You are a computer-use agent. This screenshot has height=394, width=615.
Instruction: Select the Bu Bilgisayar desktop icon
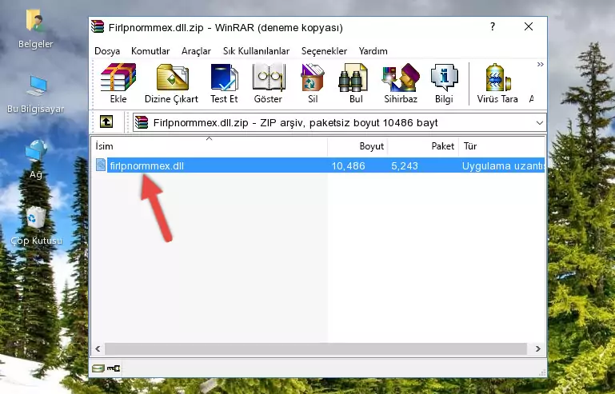pos(36,94)
